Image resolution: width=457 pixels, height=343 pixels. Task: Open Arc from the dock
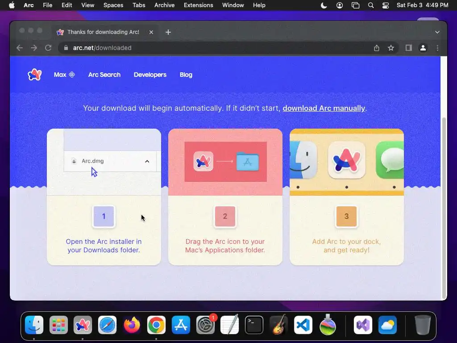83,325
